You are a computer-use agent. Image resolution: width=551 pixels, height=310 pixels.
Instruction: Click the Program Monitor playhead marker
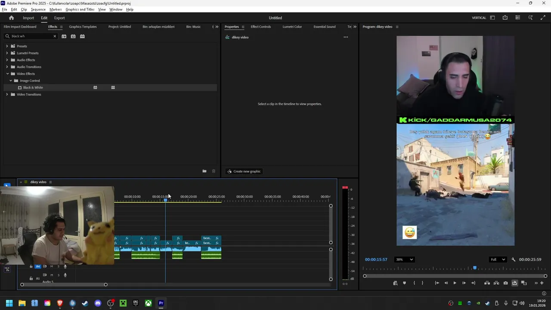[x=475, y=268]
